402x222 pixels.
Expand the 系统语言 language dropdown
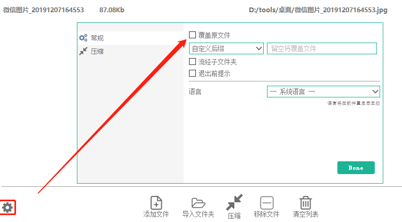coord(324,92)
